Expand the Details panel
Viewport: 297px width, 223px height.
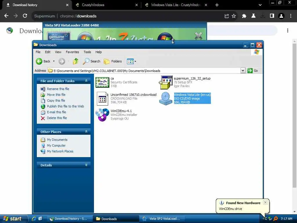tap(86, 165)
